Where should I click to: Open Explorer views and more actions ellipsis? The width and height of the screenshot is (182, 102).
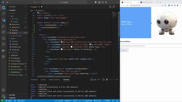click(x=25, y=7)
